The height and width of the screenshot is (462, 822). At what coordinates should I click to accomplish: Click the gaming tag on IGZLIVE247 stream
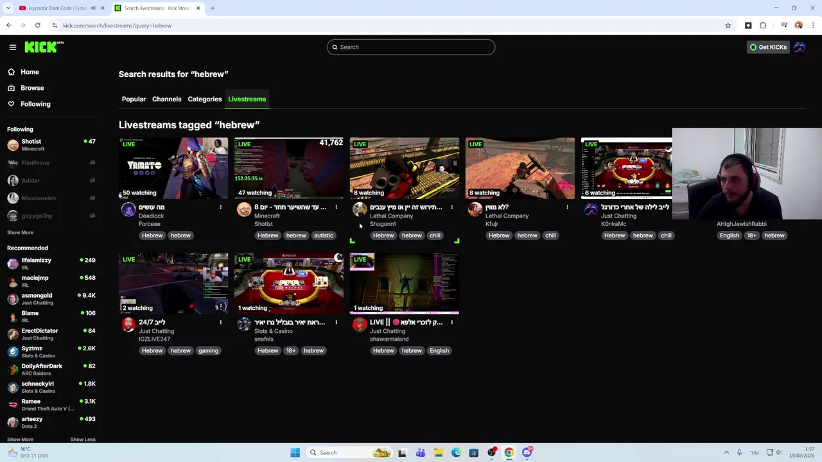click(208, 351)
